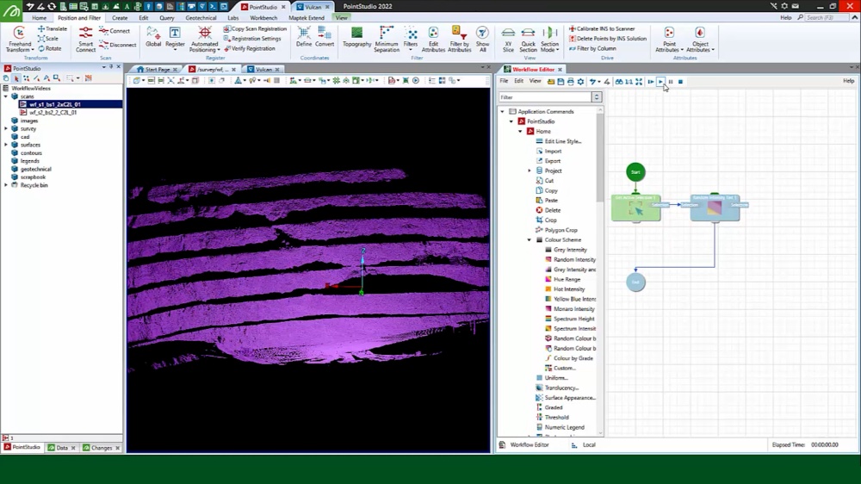Click the Rotate tool

tap(50, 48)
